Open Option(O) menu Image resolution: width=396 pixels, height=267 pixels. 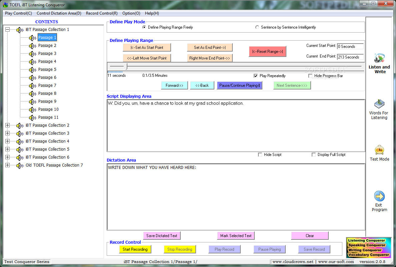pyautogui.click(x=131, y=13)
